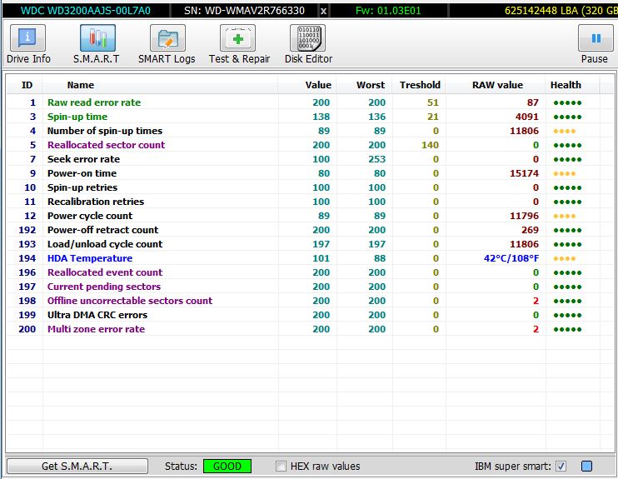Viewport: 618px width, 479px height.
Task: Click the green GOOD status box
Action: (x=227, y=467)
